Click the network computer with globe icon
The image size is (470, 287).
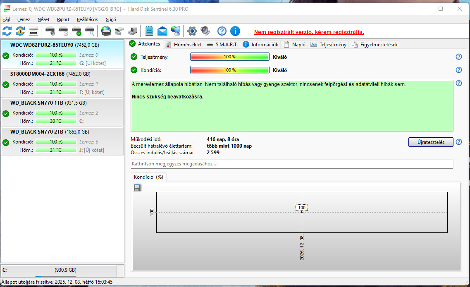point(176,31)
